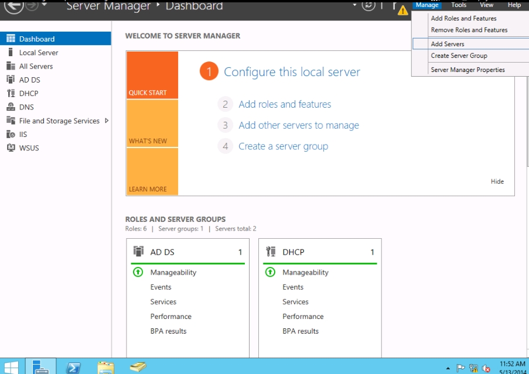Open DHCP tile title

pos(293,252)
